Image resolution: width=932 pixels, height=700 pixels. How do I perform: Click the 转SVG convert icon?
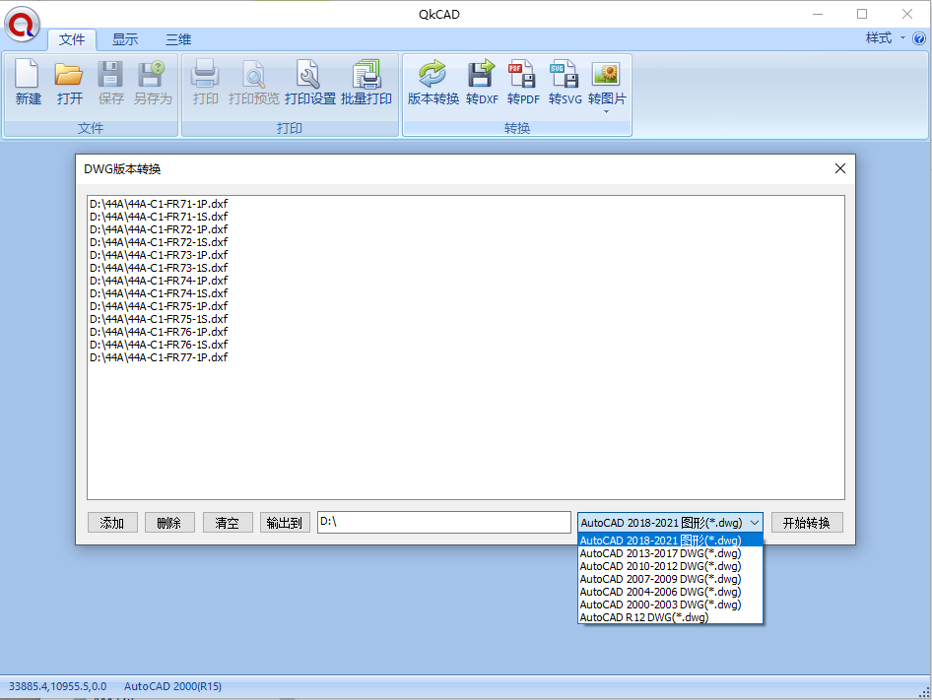(565, 83)
